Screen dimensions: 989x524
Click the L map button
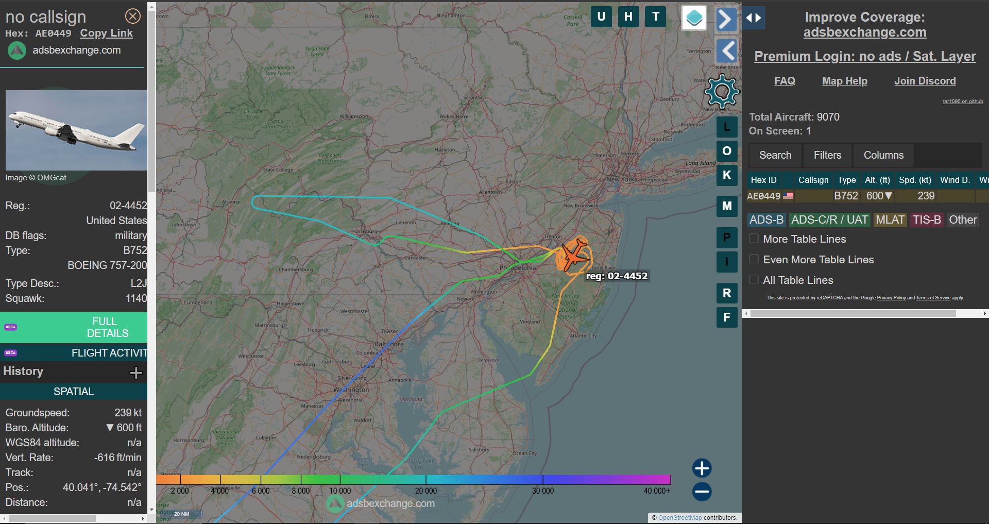[727, 127]
